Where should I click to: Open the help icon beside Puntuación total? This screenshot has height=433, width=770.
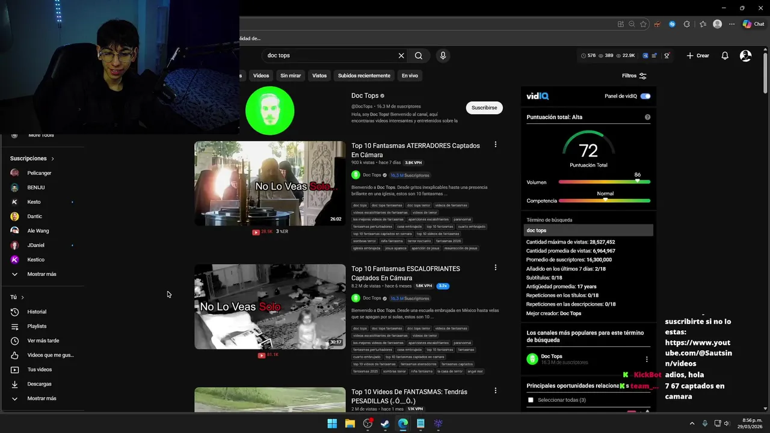648,117
